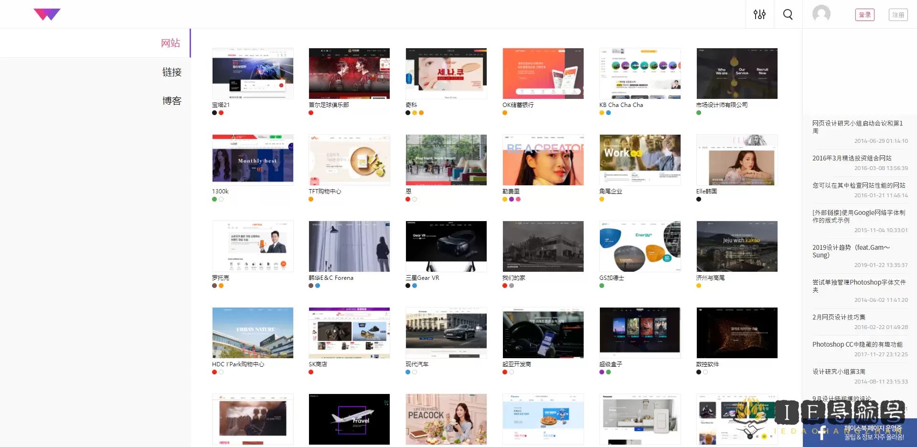
Task: Open the Elle韩国 thumbnail
Action: tap(736, 160)
